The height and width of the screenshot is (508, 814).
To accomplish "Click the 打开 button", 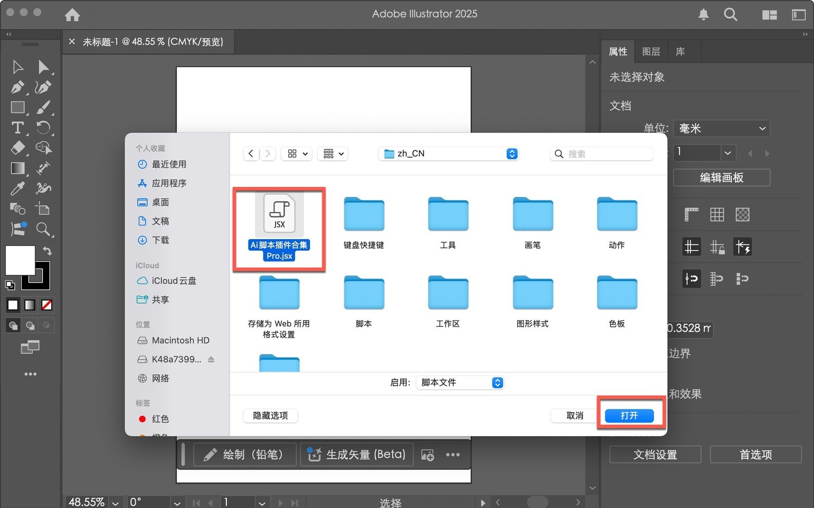I will 629,415.
